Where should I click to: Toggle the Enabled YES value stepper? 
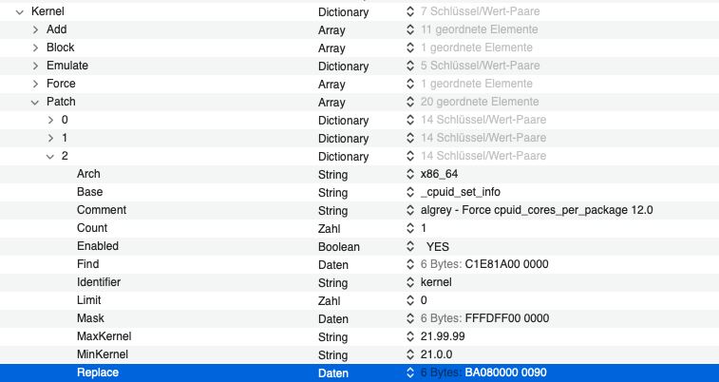(410, 246)
